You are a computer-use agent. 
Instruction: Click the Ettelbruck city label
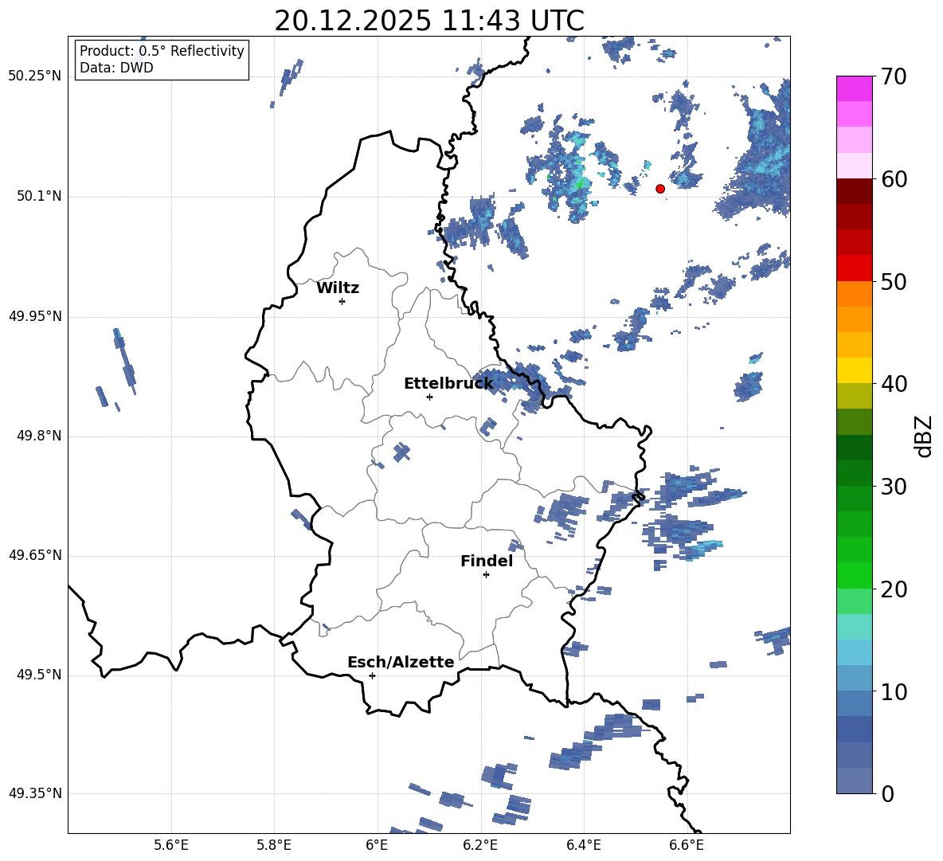coord(448,384)
